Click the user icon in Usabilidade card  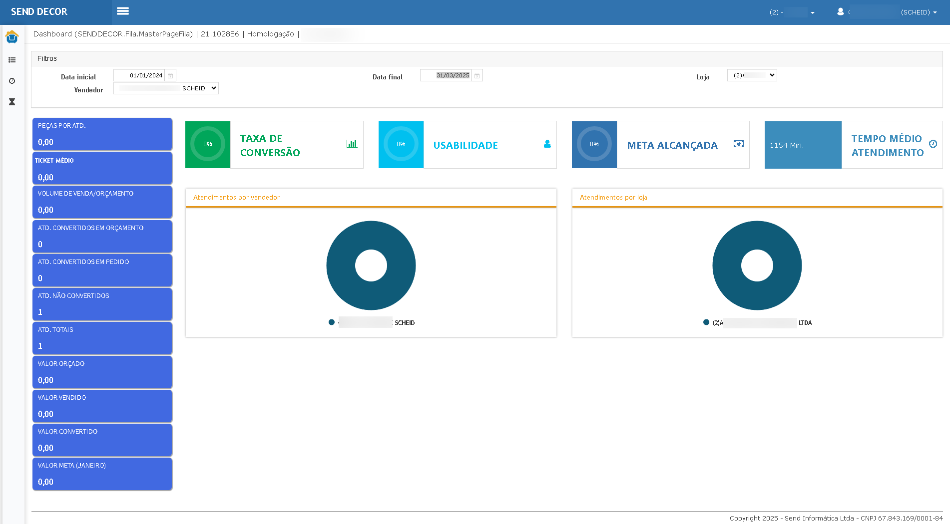(547, 144)
